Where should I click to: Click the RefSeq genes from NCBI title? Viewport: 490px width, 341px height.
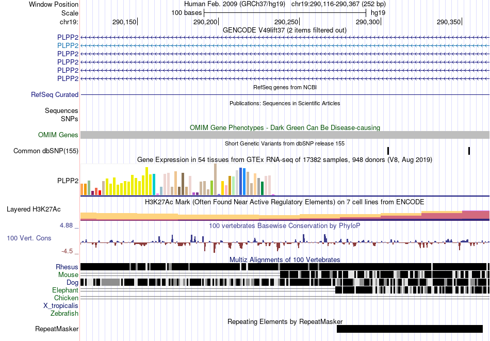pyautogui.click(x=285, y=87)
